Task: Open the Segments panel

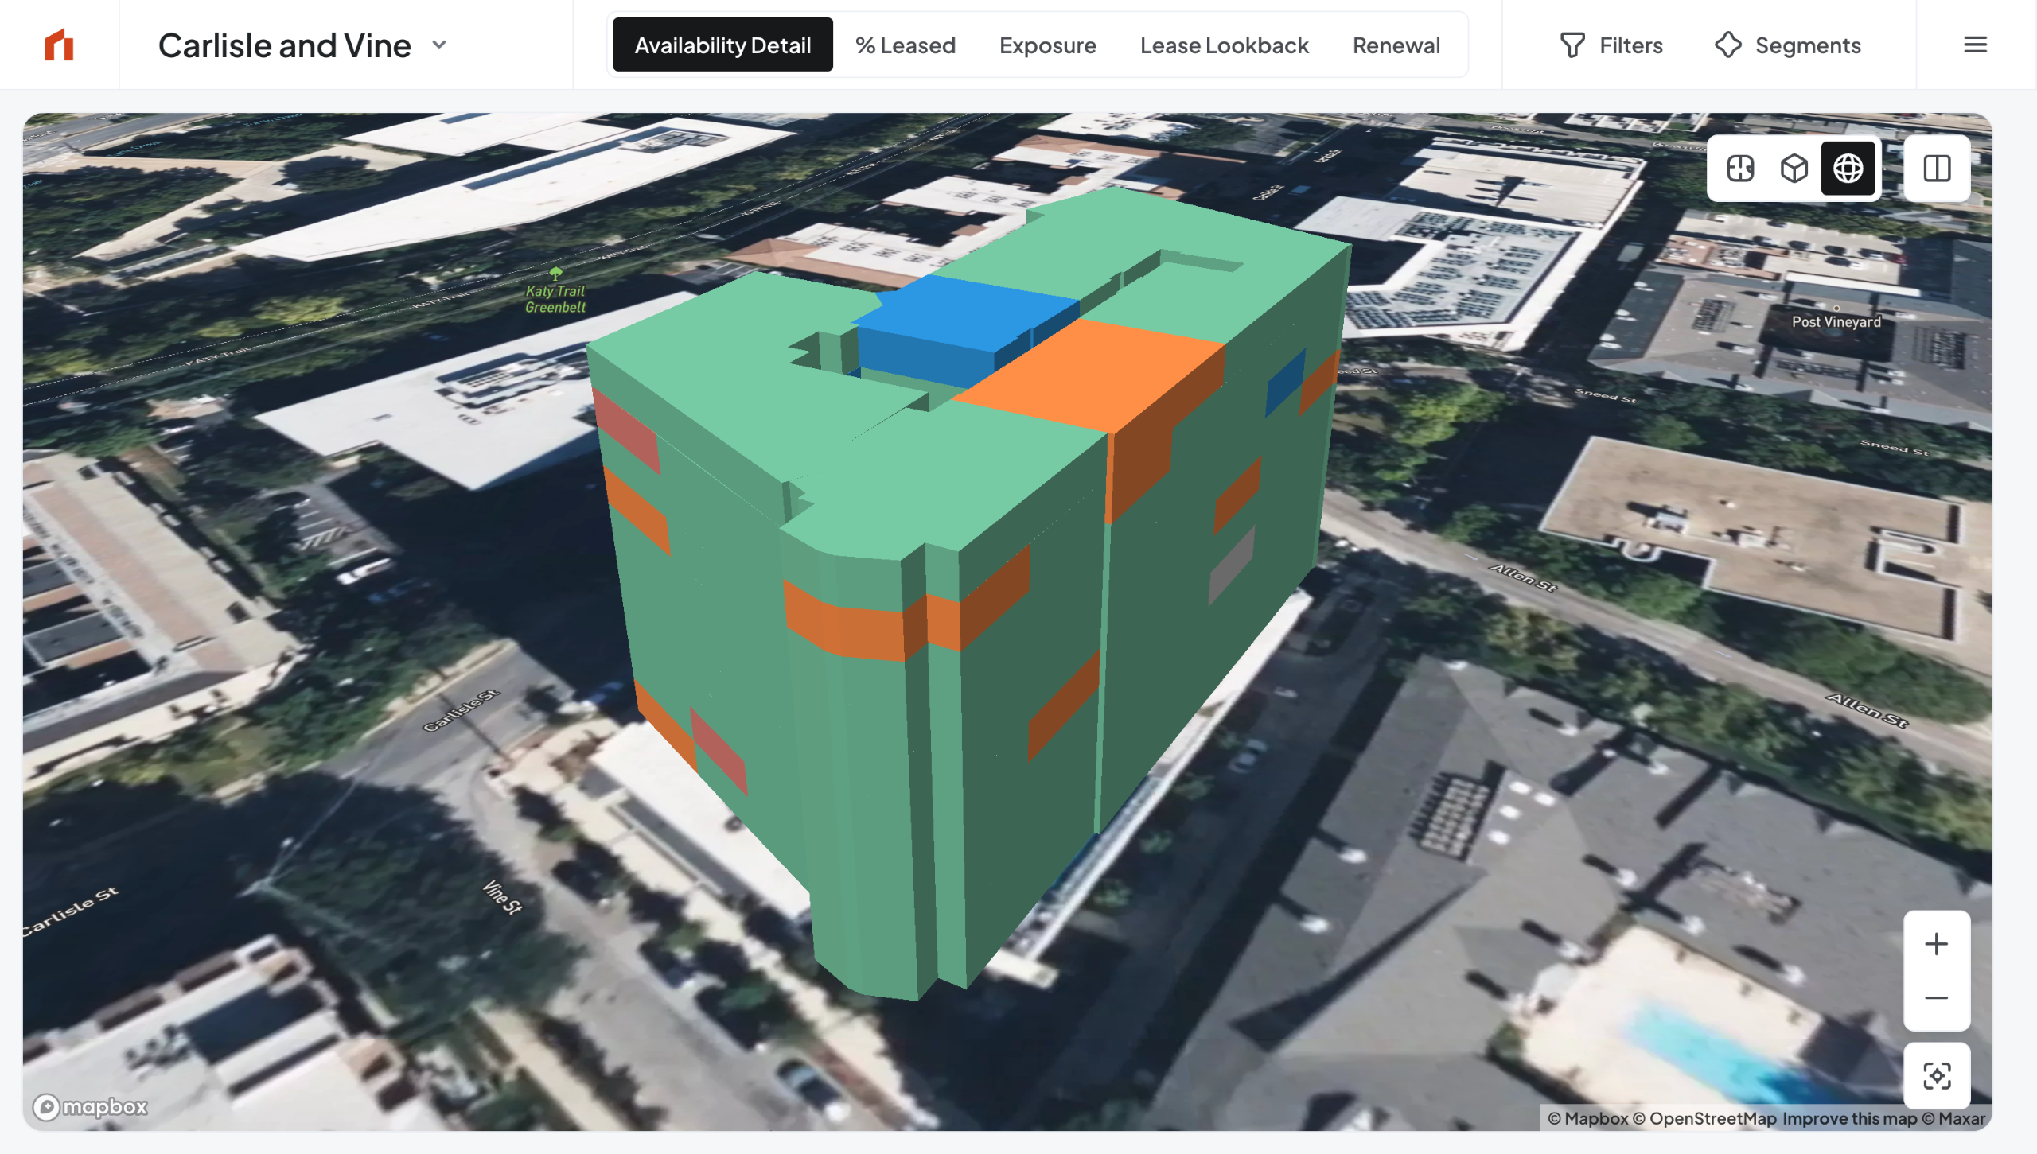Action: (x=1787, y=45)
